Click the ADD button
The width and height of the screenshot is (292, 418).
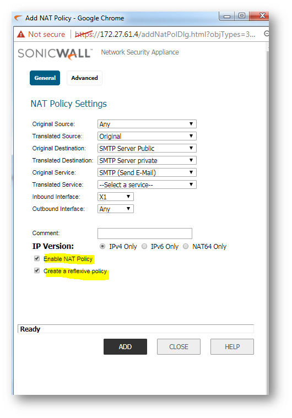(125, 346)
